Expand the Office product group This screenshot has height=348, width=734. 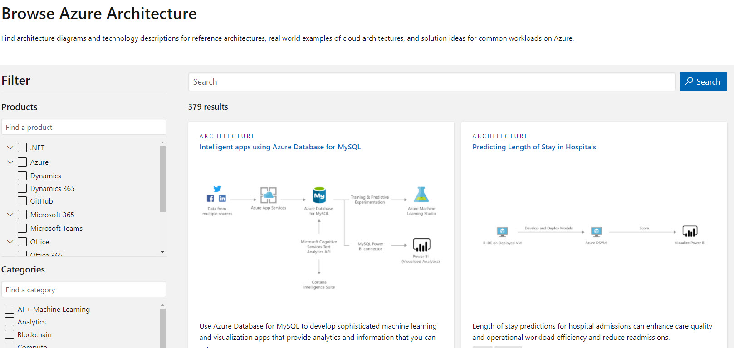click(x=10, y=242)
